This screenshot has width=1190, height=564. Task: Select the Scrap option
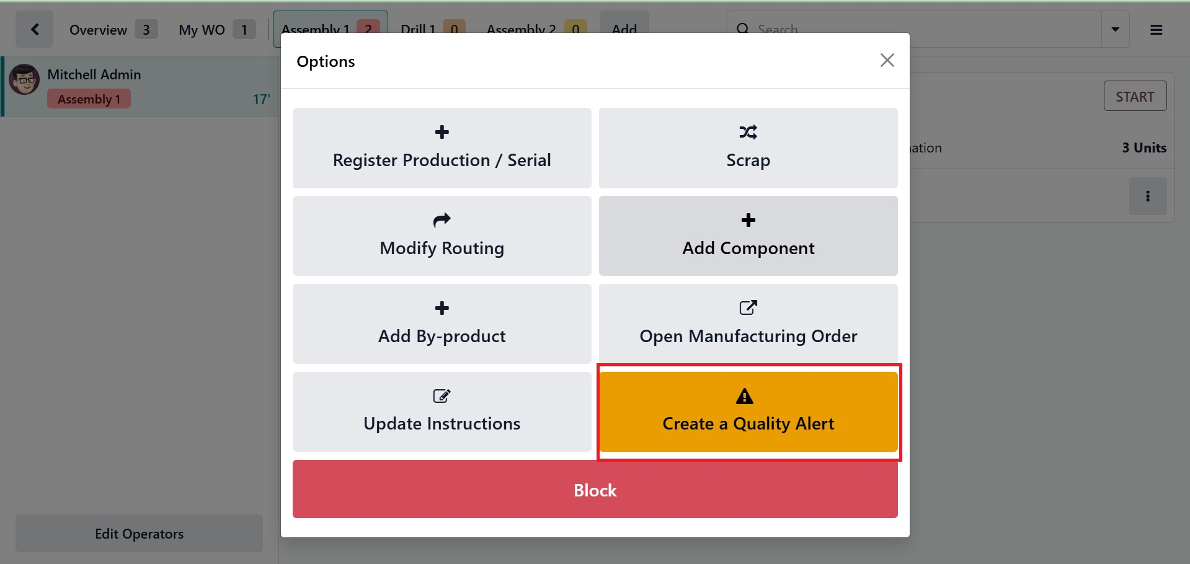pos(748,148)
